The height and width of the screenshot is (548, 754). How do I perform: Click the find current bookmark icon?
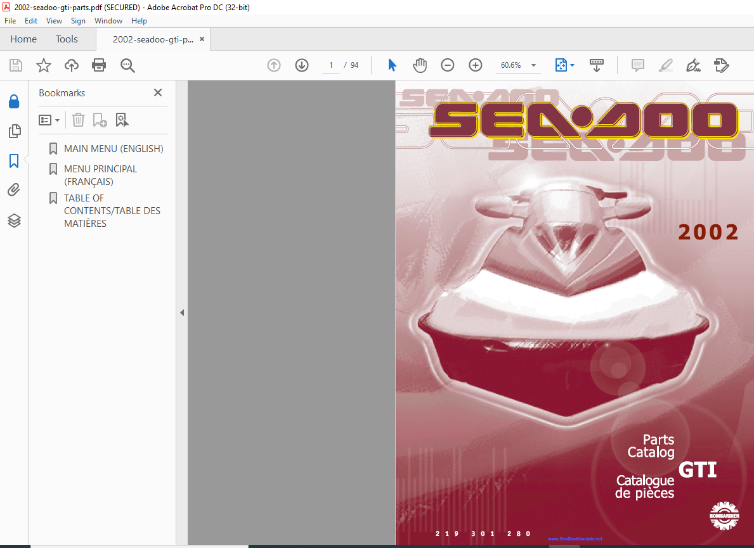pyautogui.click(x=122, y=120)
